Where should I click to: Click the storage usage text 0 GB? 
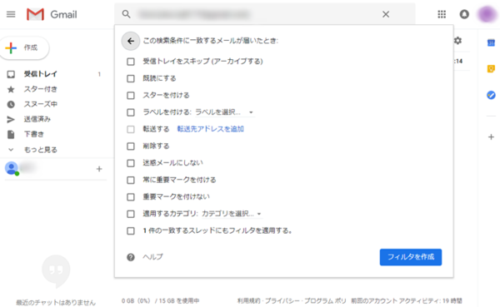pyautogui.click(x=160, y=300)
